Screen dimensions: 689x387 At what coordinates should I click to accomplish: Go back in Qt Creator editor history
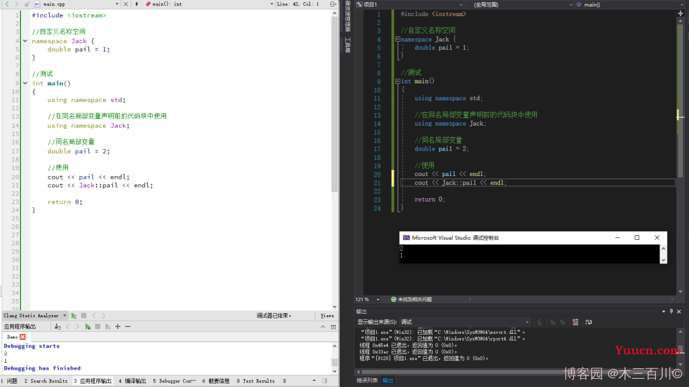pyautogui.click(x=7, y=4)
